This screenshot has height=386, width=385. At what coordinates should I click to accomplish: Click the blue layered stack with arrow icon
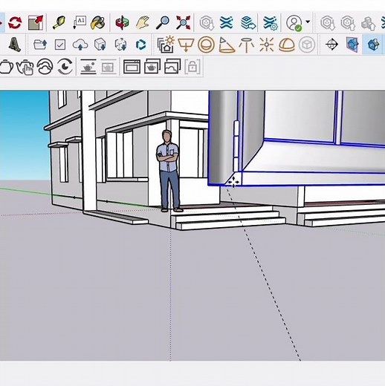(x=248, y=23)
